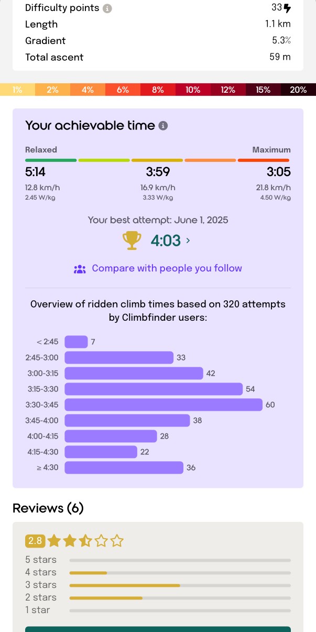
Task: Select the 3 stars review bar
Action: 180,585
